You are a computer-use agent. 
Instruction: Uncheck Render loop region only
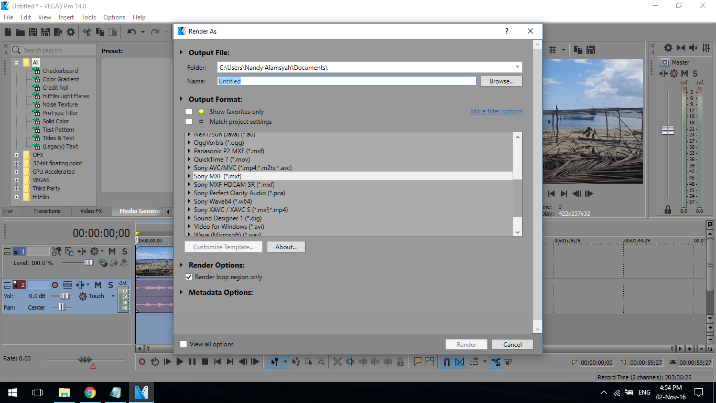coord(189,277)
